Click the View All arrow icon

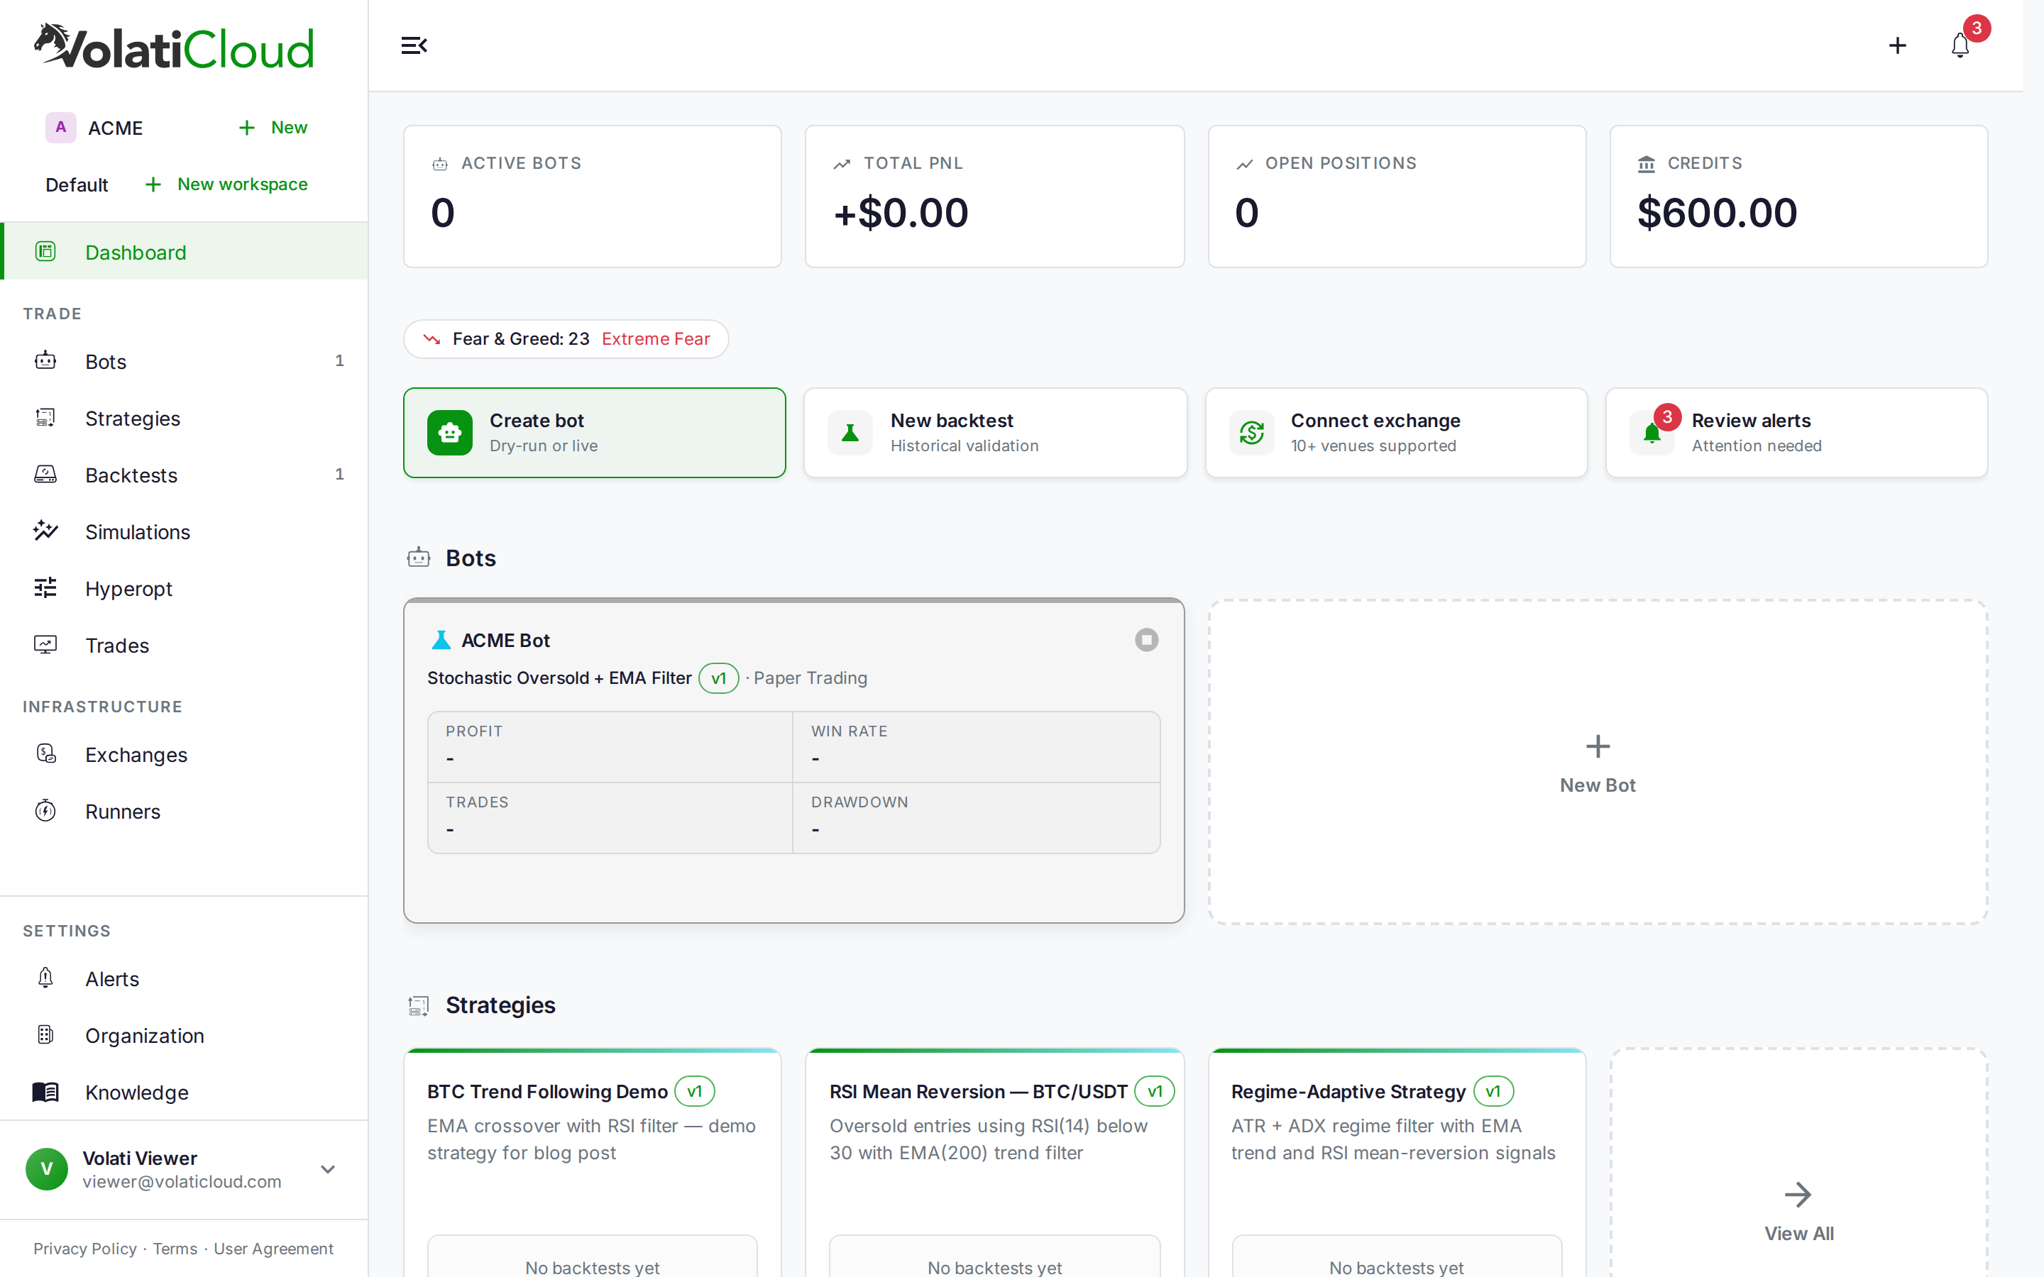pyautogui.click(x=1798, y=1194)
